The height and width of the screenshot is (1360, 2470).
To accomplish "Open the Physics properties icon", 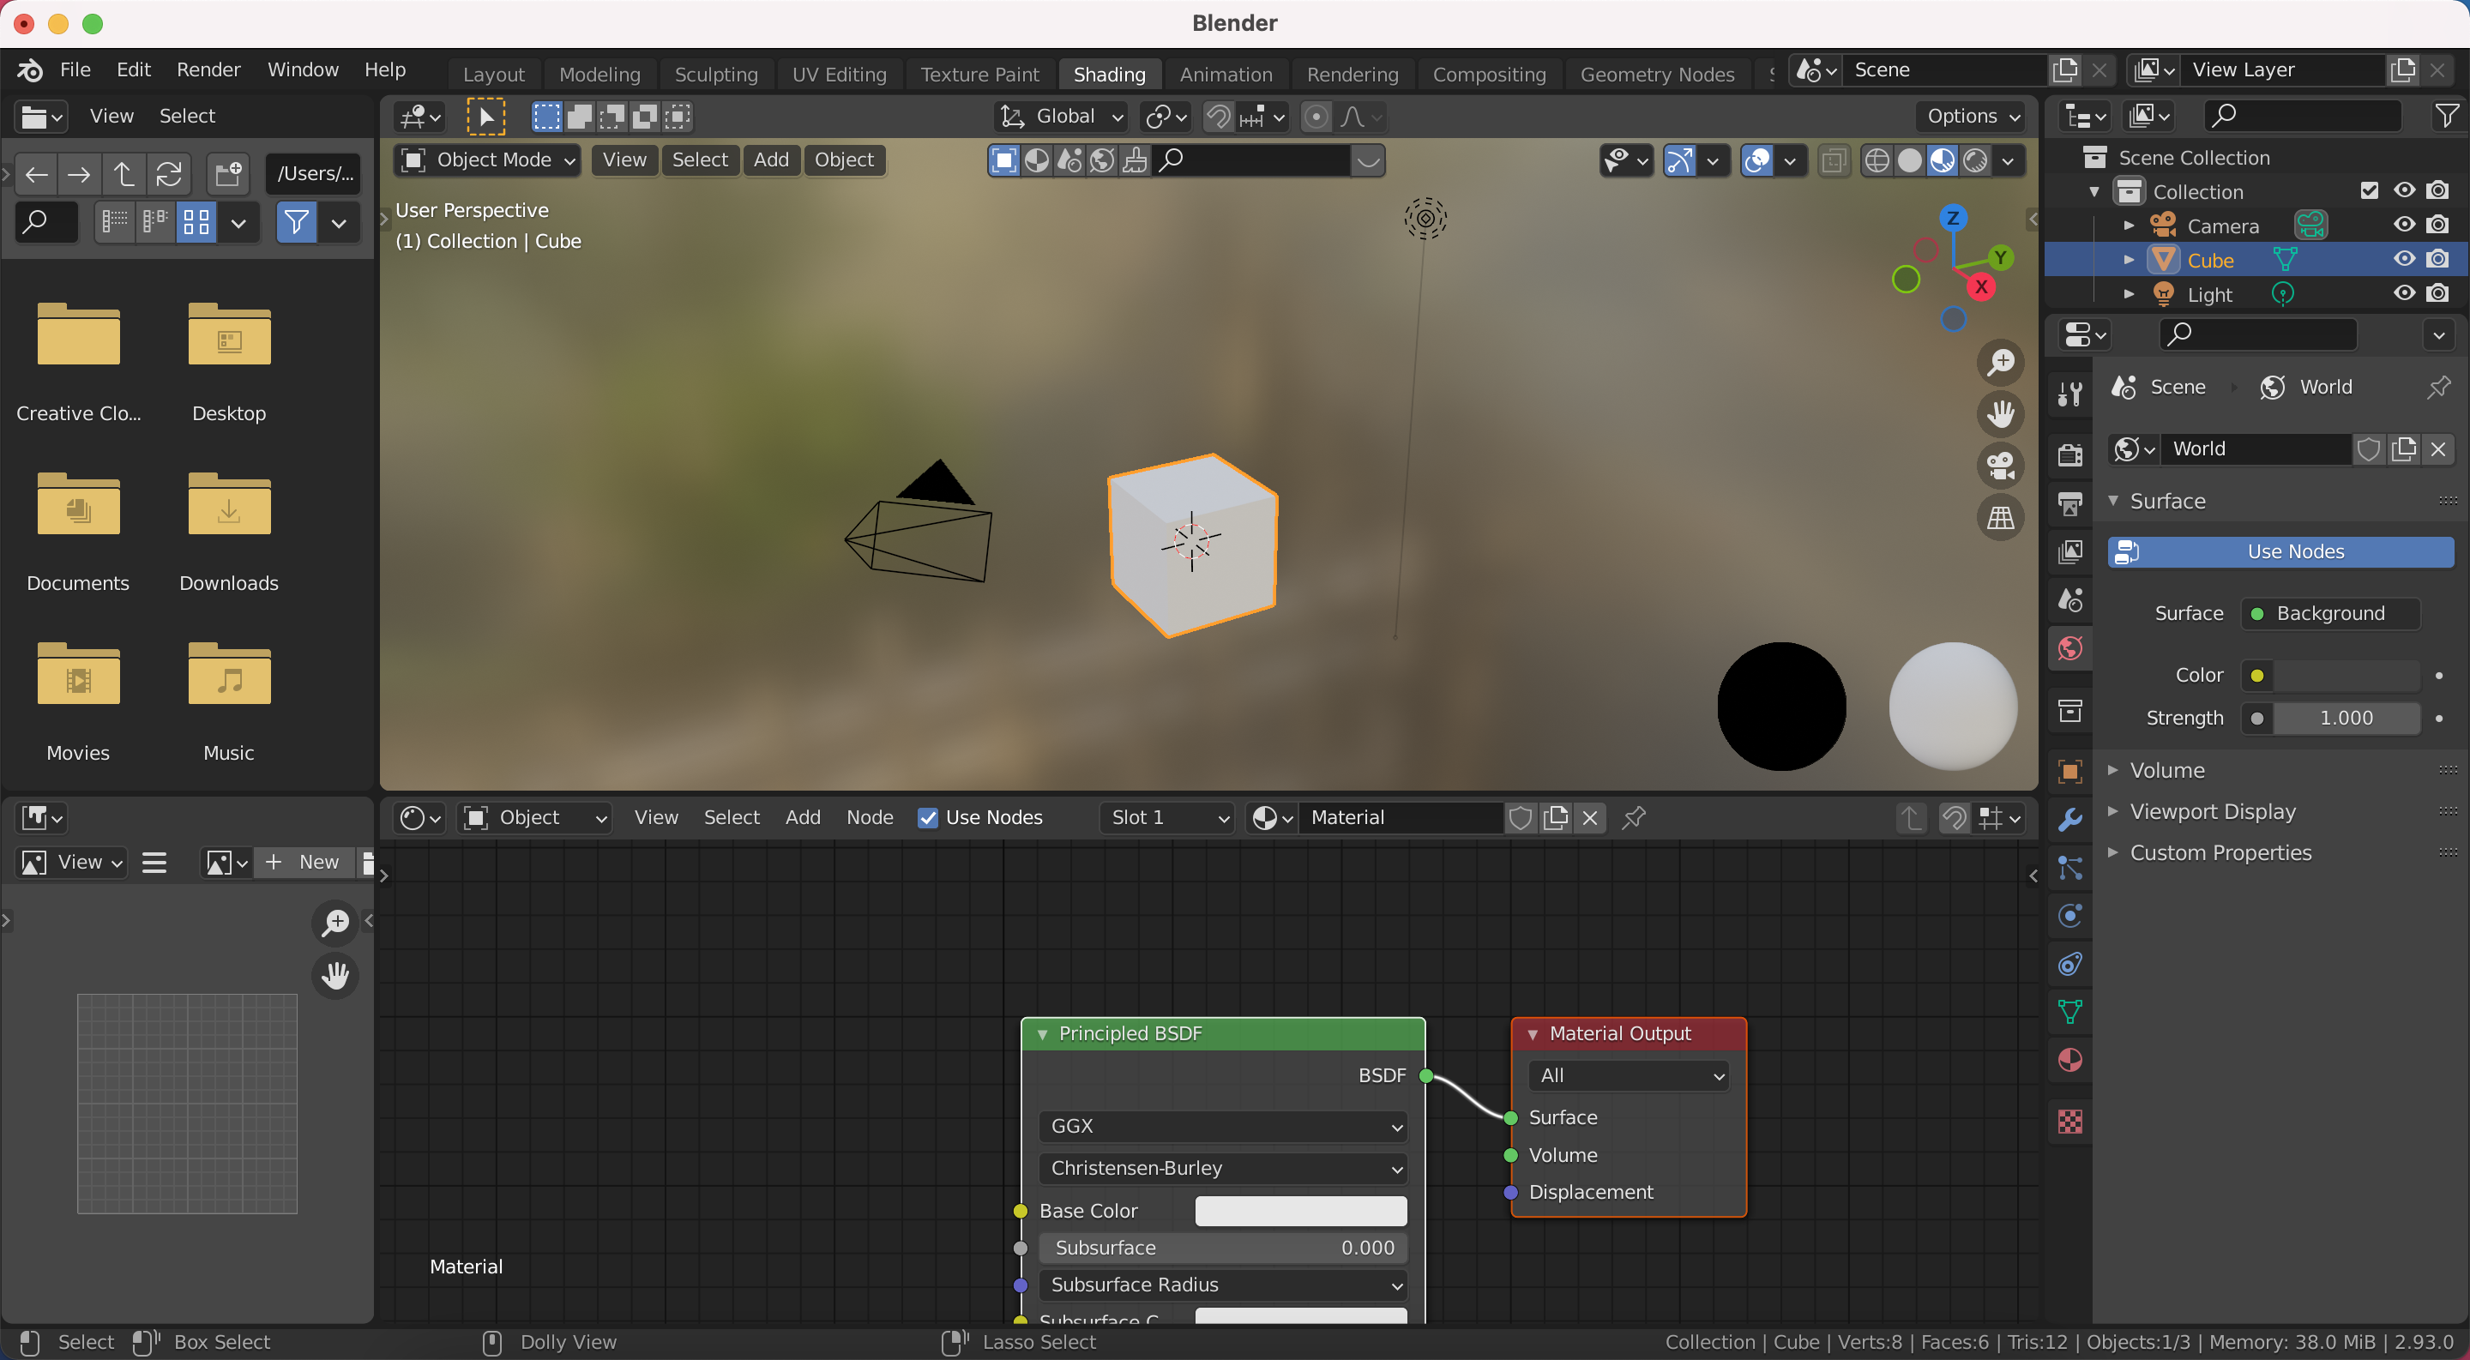I will [2070, 915].
